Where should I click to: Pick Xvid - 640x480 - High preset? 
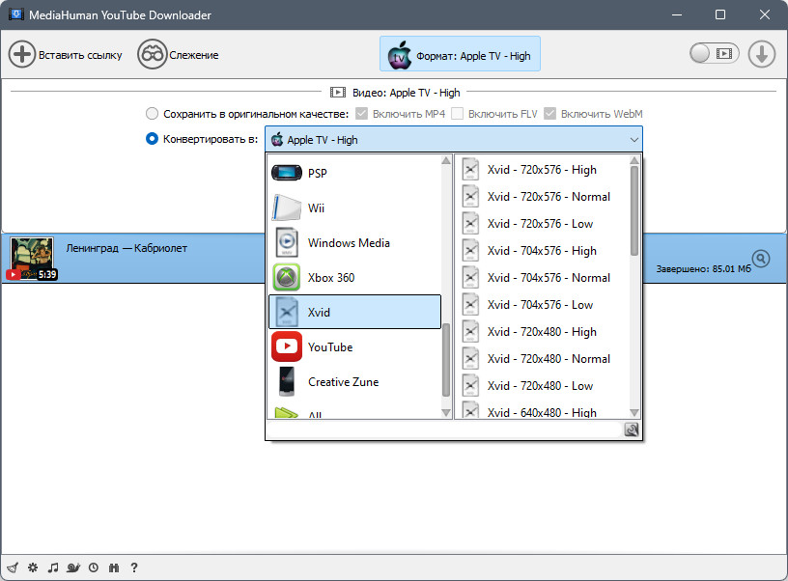pyautogui.click(x=543, y=409)
